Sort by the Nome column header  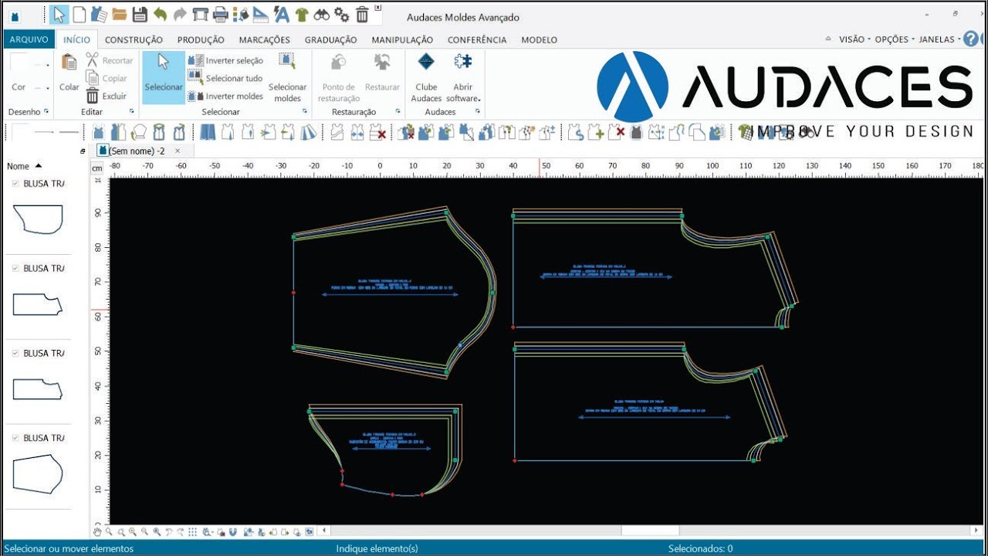click(x=24, y=166)
